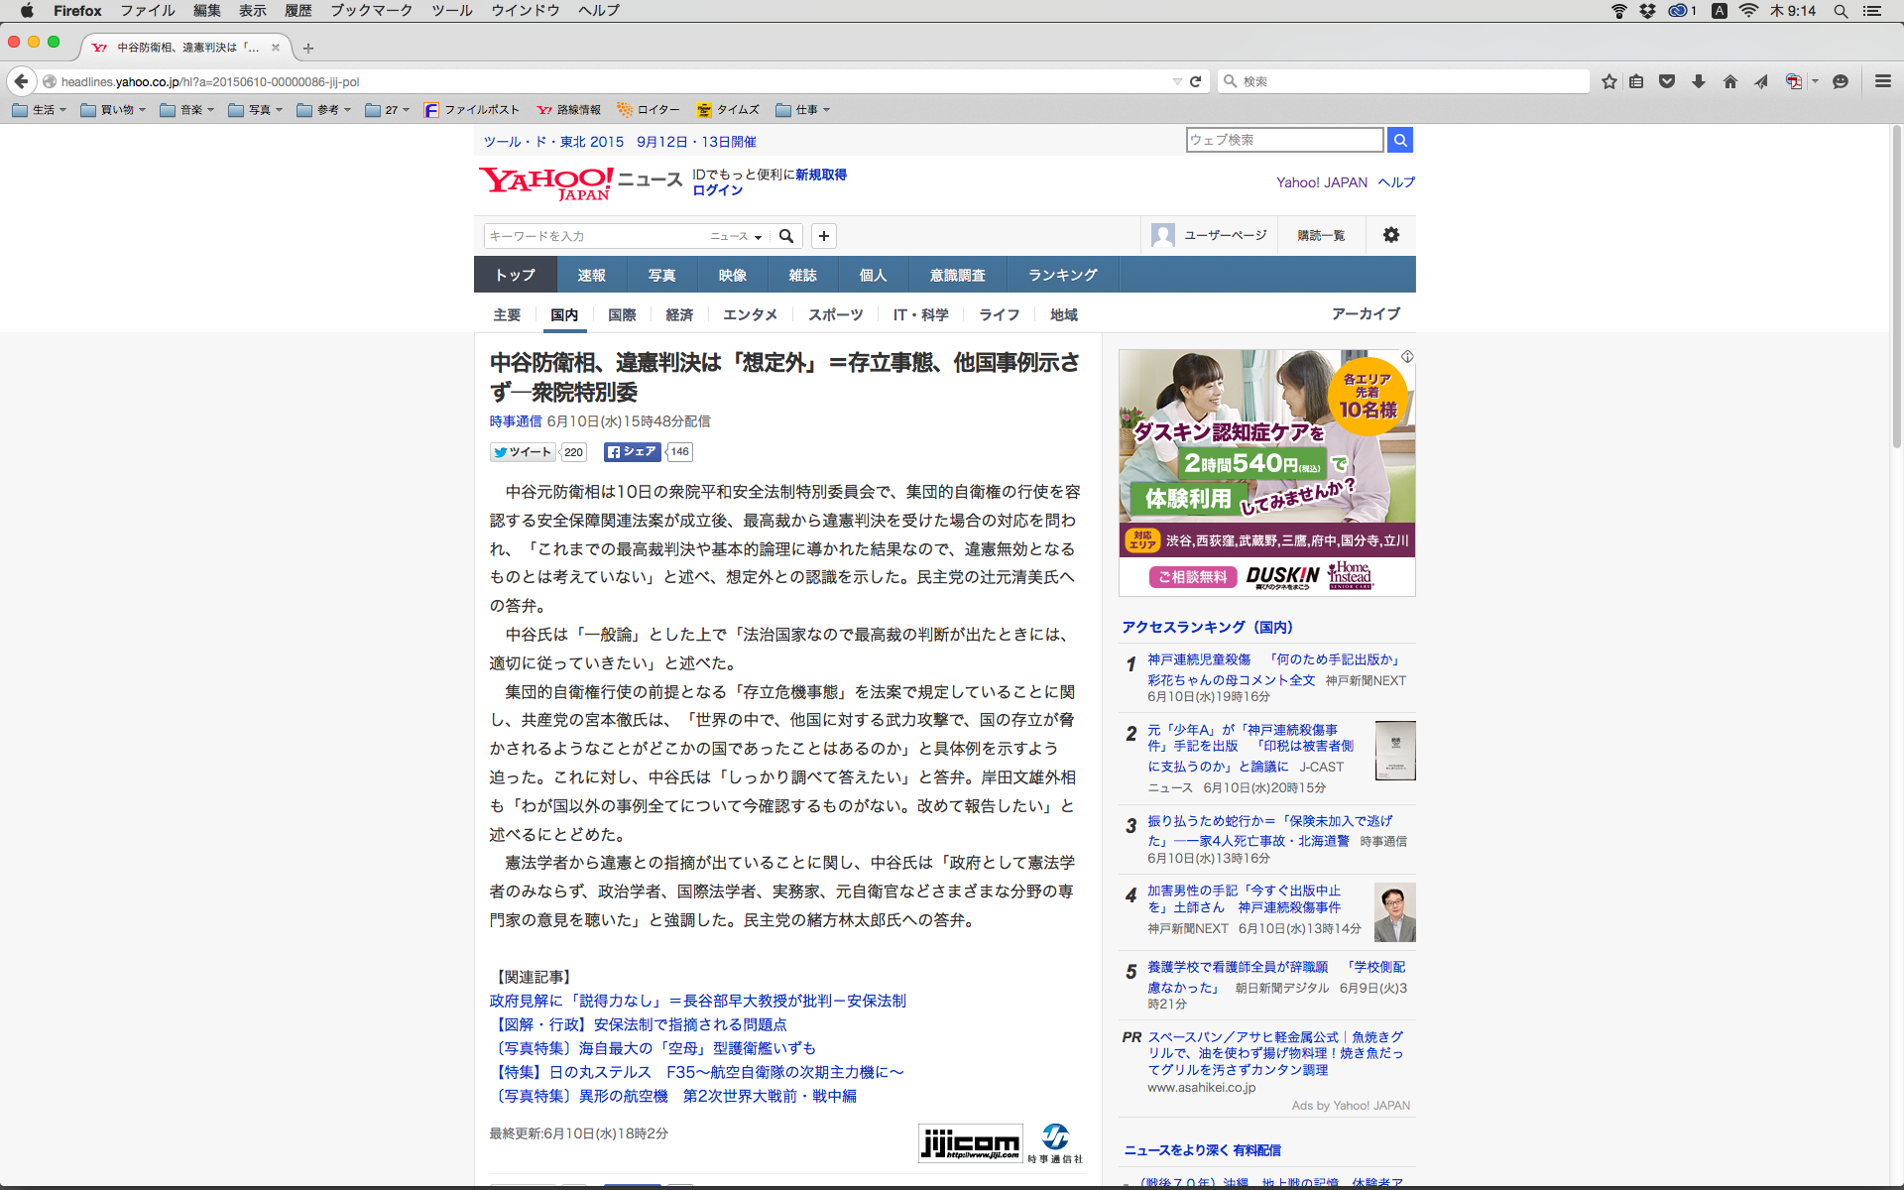Expand the PDF converter toolbar dropdown arrow

(1816, 81)
